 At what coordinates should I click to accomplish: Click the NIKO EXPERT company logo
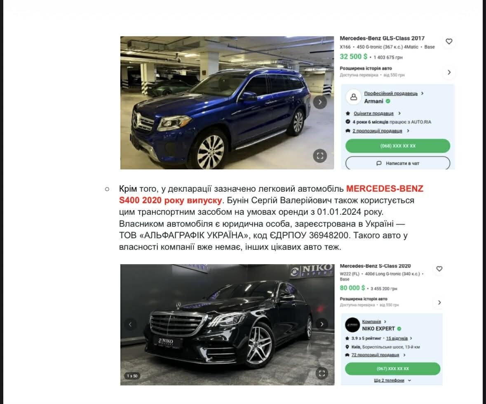352,325
